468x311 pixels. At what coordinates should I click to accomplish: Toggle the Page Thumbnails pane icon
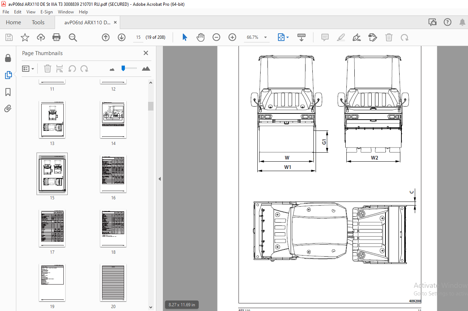8,75
